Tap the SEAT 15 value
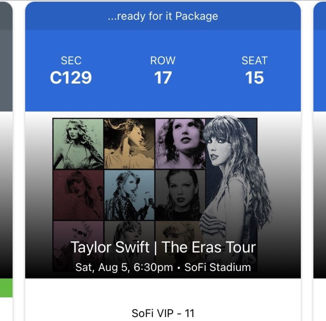 pyautogui.click(x=254, y=77)
